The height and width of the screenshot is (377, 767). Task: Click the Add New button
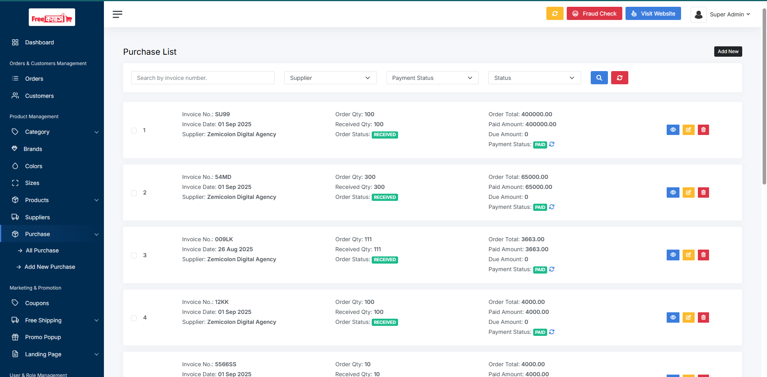(x=727, y=52)
